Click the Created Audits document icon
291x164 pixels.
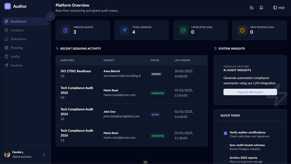[x=65, y=30]
